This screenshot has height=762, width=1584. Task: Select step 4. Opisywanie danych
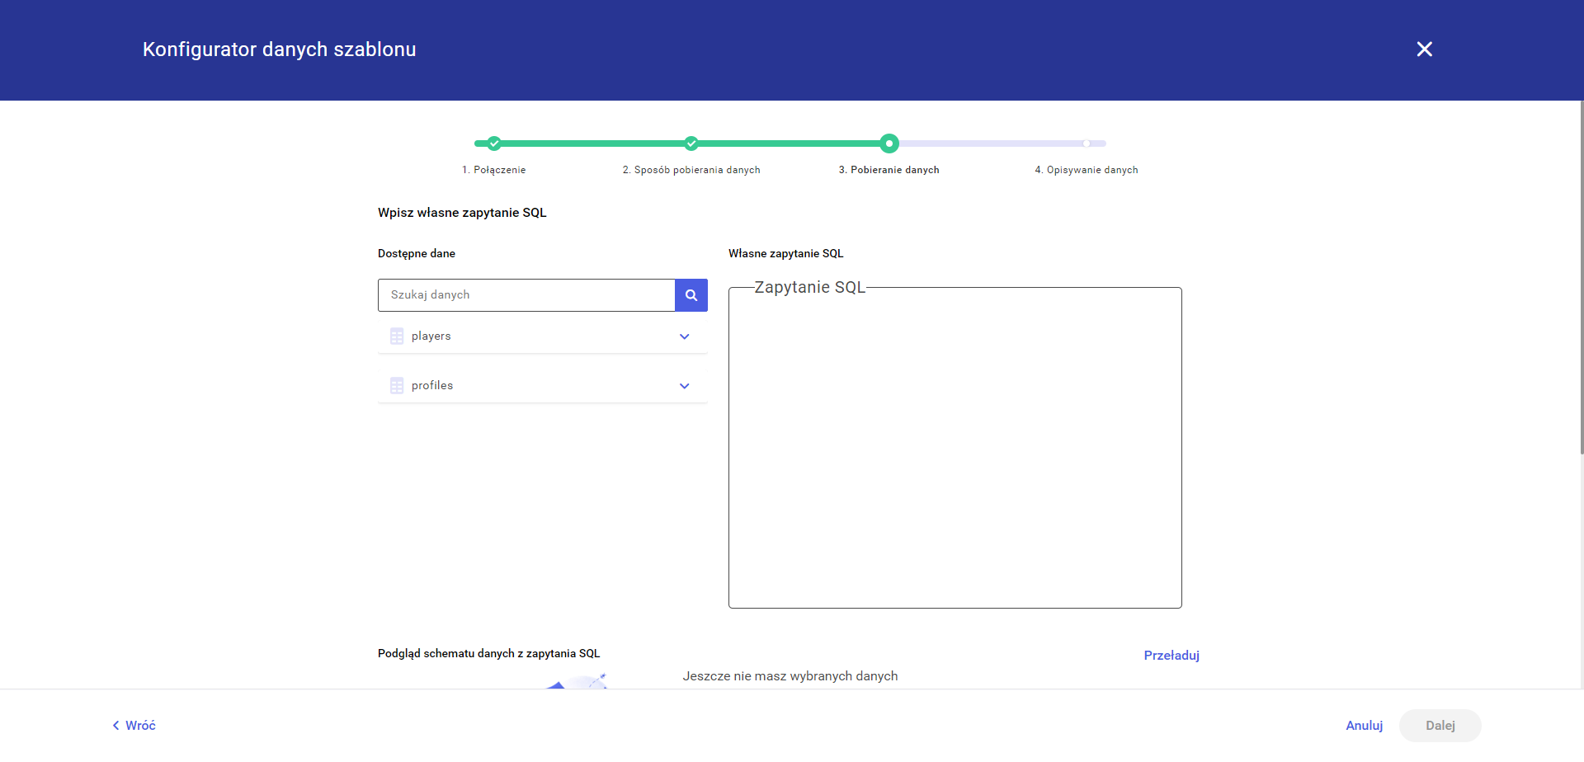click(x=1087, y=170)
